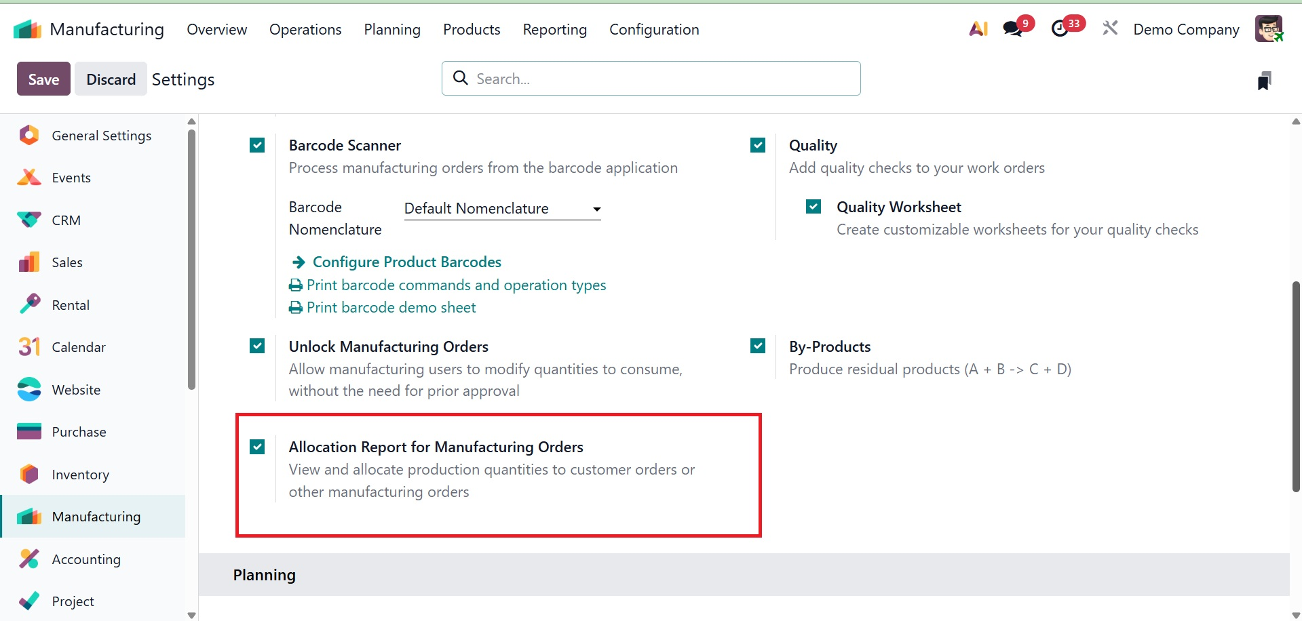Open the user avatar menu

tap(1269, 29)
